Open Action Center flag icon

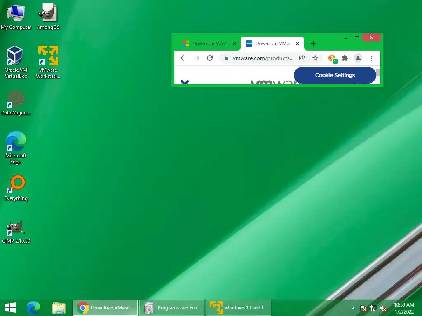pos(363,308)
